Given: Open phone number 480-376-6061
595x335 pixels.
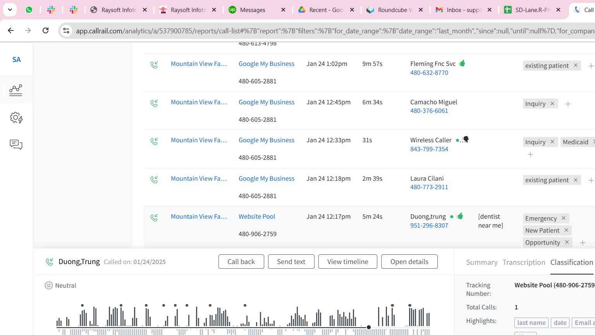Looking at the screenshot, I should click(429, 111).
